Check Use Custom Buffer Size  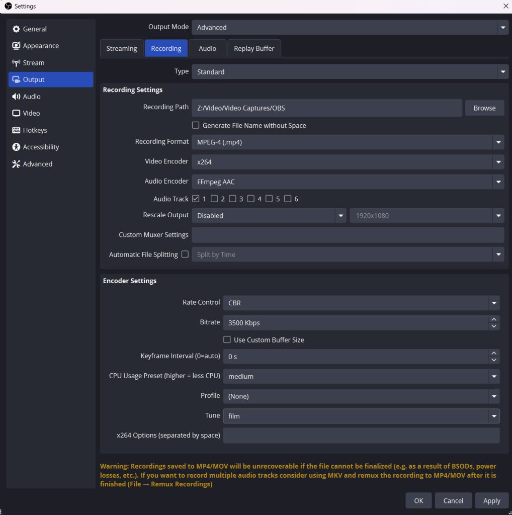[227, 339]
